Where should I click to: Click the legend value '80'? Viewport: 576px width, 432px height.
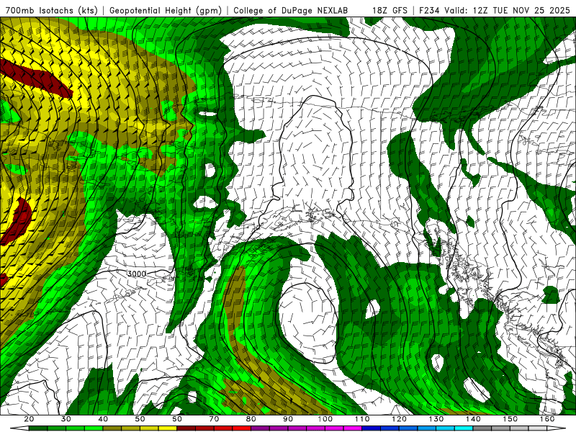click(251, 419)
